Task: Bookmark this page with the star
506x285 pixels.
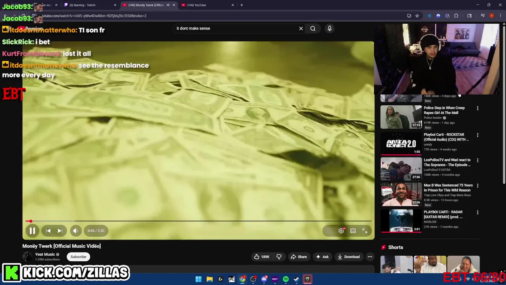Action: tap(417, 16)
